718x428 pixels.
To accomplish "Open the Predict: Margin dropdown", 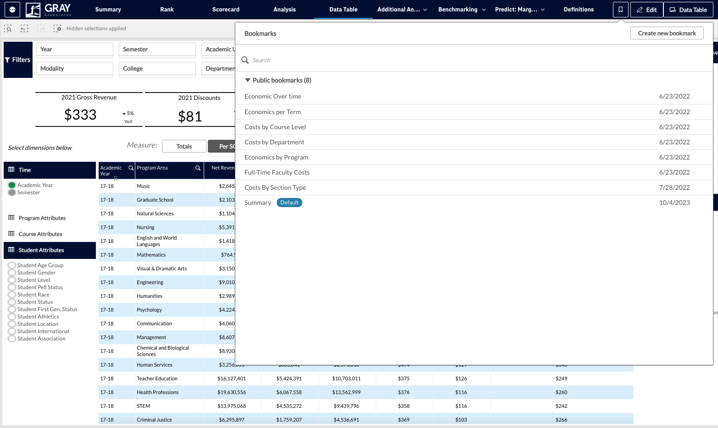I will click(520, 10).
